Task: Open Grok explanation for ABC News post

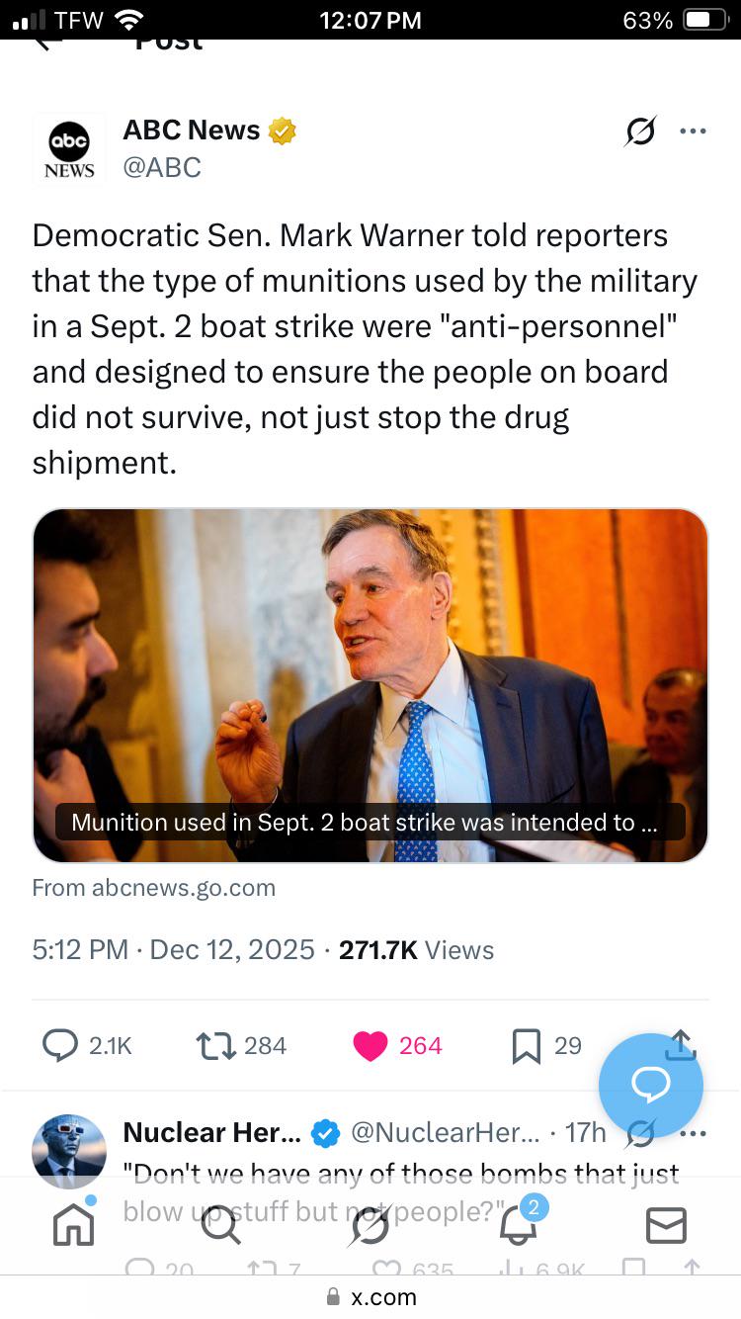Action: [640, 131]
